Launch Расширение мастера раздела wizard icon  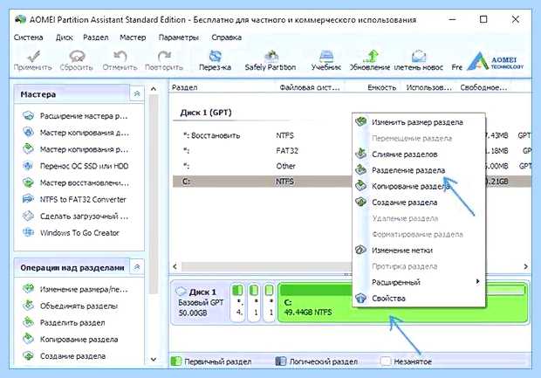tap(28, 115)
